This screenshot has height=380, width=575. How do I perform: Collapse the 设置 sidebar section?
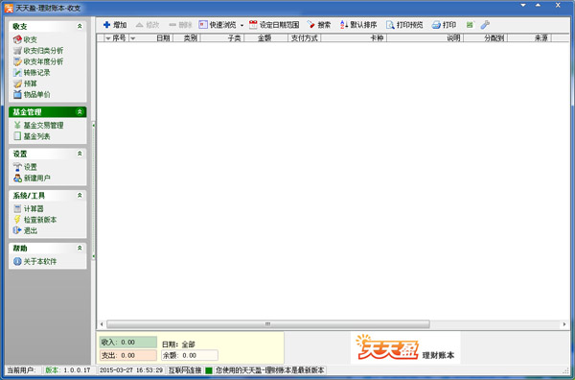tap(80, 154)
